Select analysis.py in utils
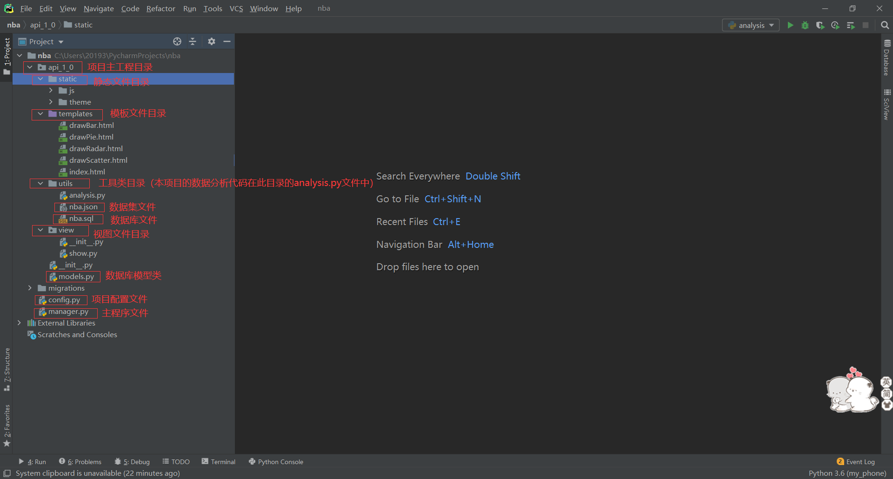 click(x=82, y=195)
